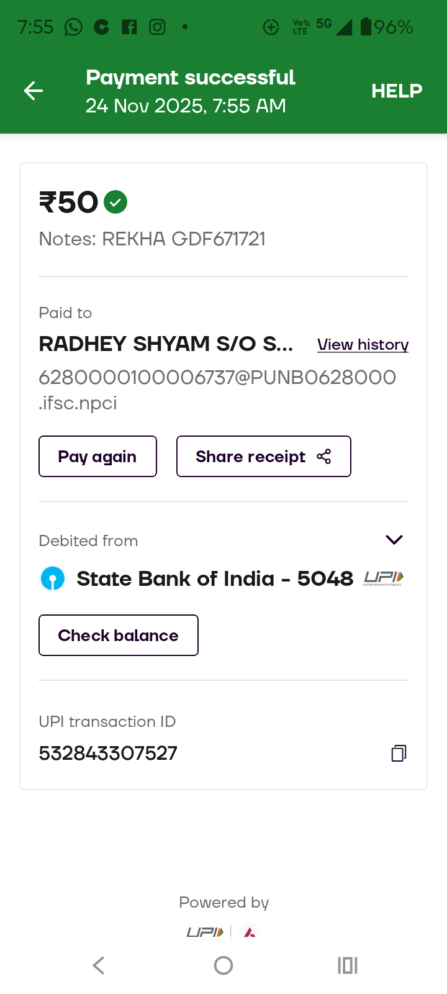
Task: Tap the back arrow in header
Action: tap(34, 91)
